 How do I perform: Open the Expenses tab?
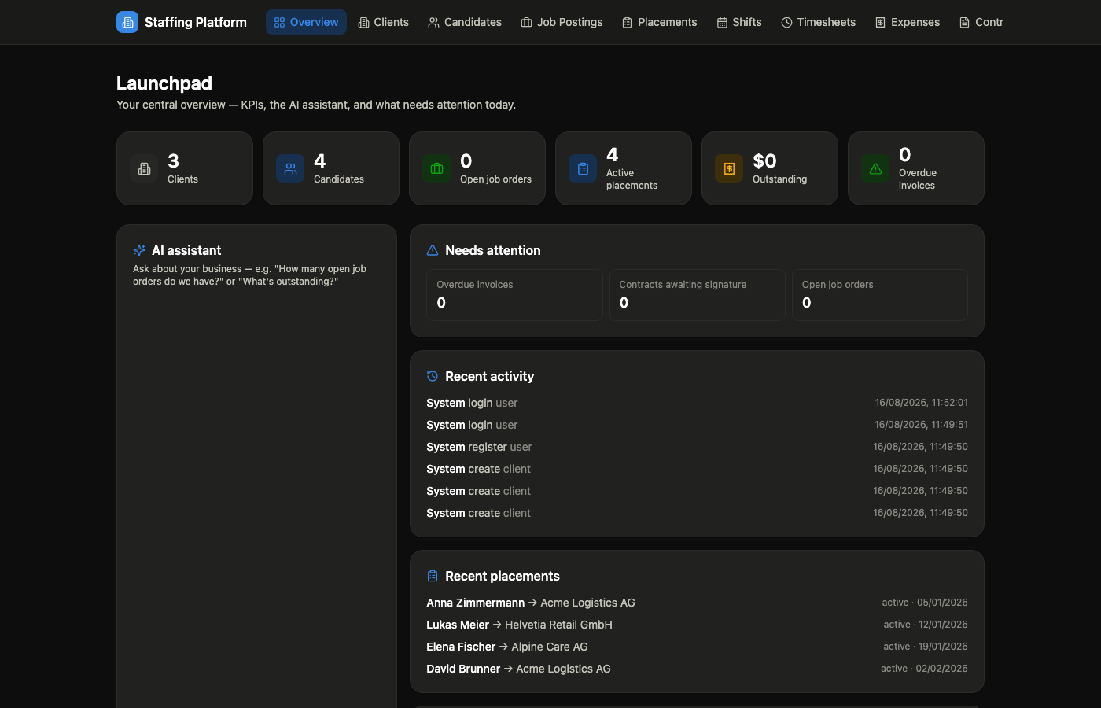pos(908,22)
